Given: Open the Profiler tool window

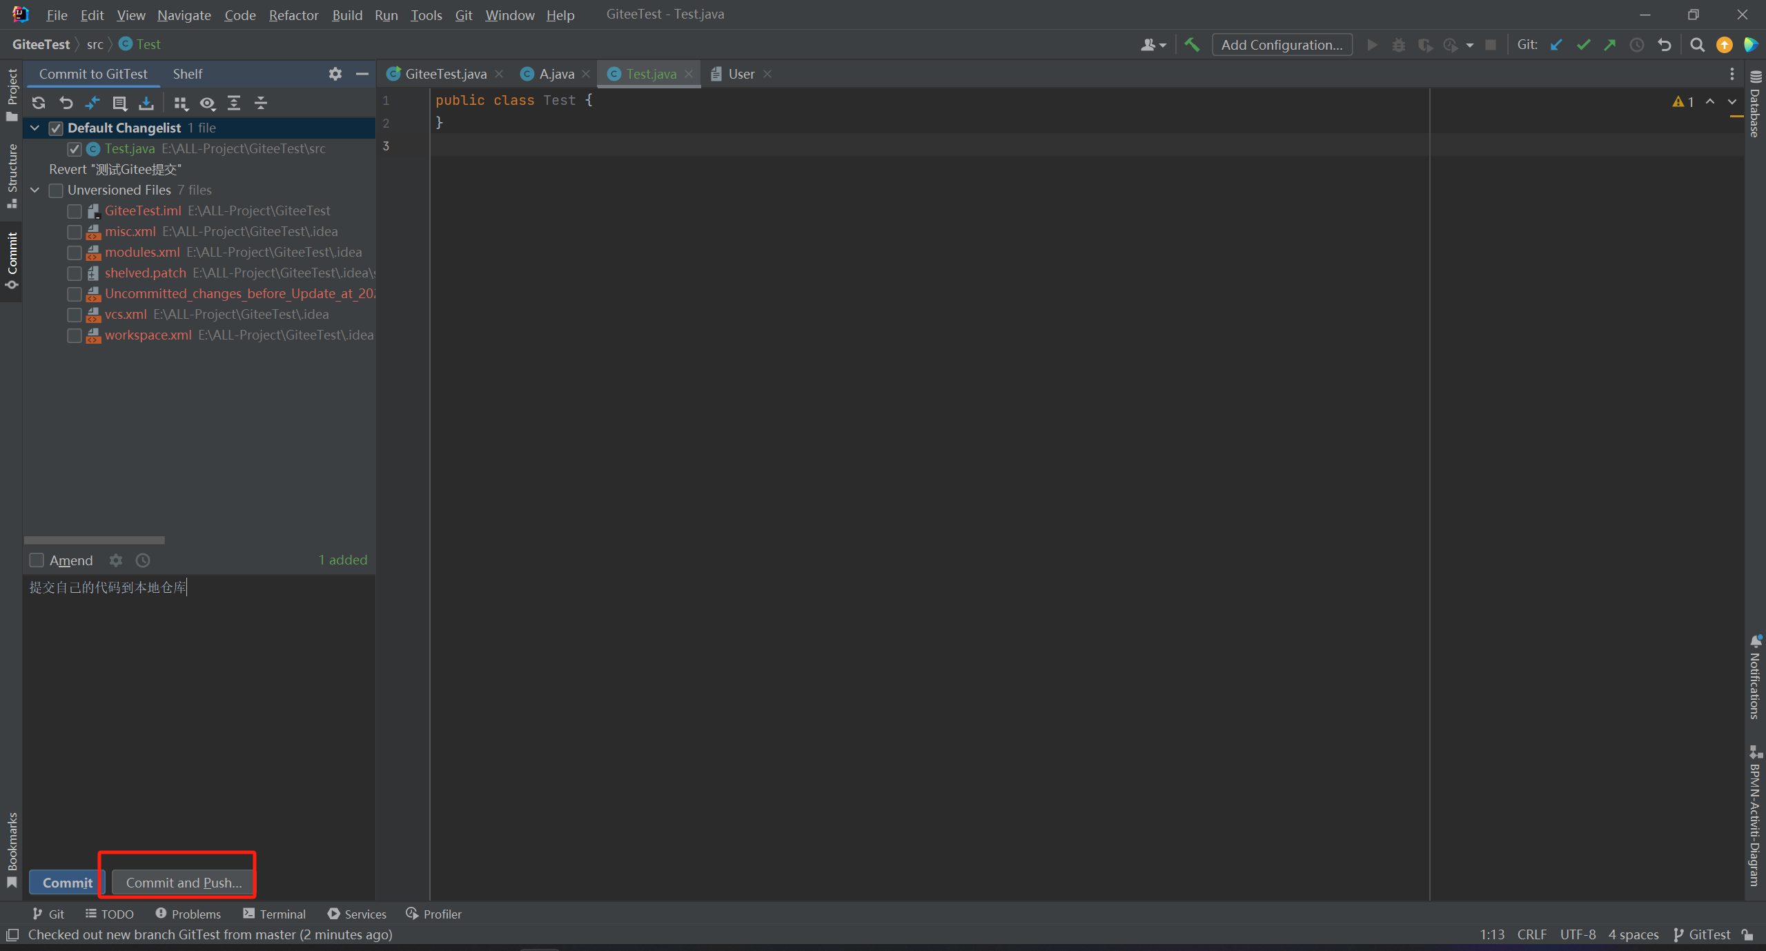Looking at the screenshot, I should [x=434, y=914].
